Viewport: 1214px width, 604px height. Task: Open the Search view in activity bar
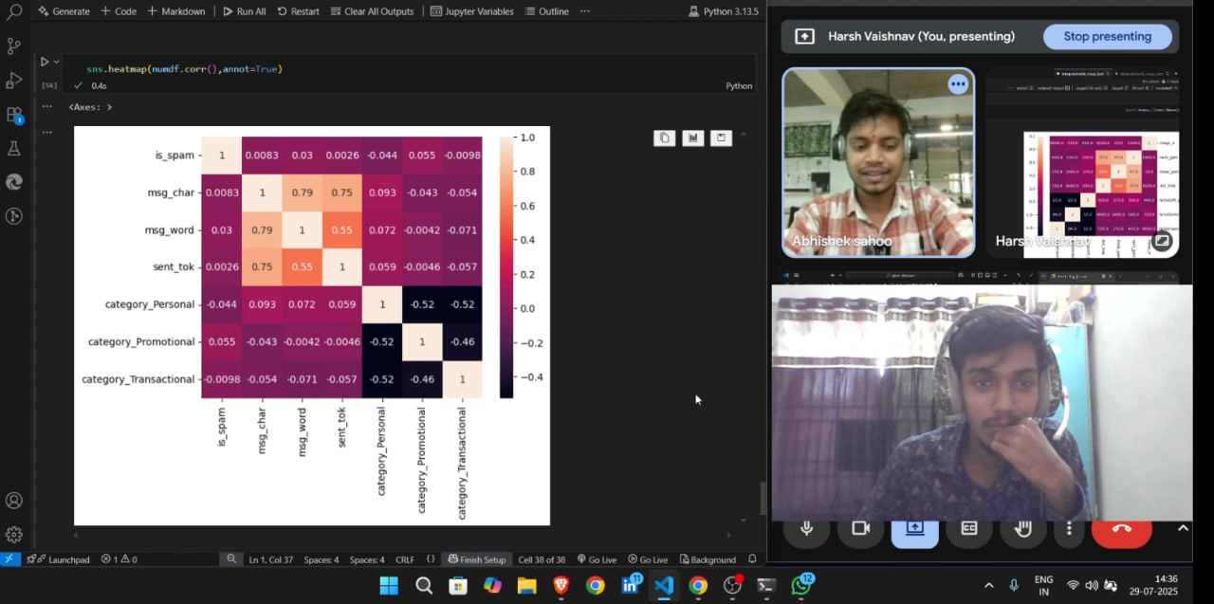click(14, 12)
